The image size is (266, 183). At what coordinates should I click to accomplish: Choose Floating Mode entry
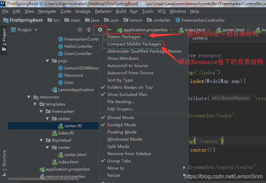click(x=122, y=132)
